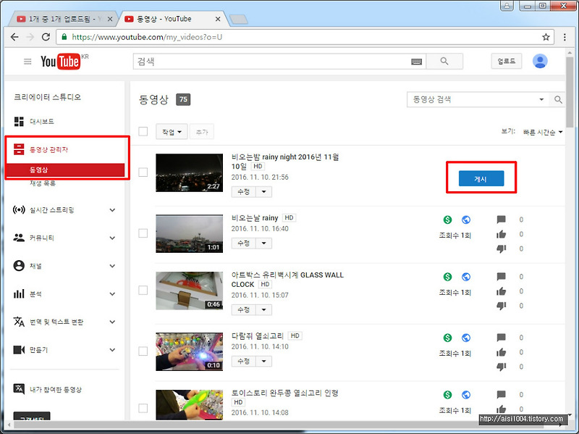Screen dimensions: 579x434
Task: Click monetization dollar icon for 비오는날 rainy
Action: tap(447, 220)
